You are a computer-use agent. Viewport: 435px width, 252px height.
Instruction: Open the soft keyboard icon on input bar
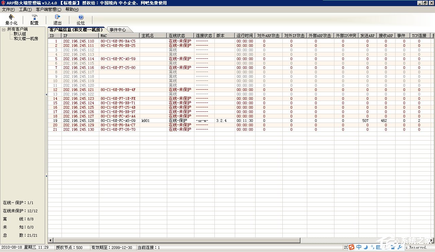(379, 247)
